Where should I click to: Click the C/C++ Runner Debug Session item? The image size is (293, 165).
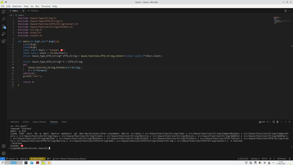point(70,159)
